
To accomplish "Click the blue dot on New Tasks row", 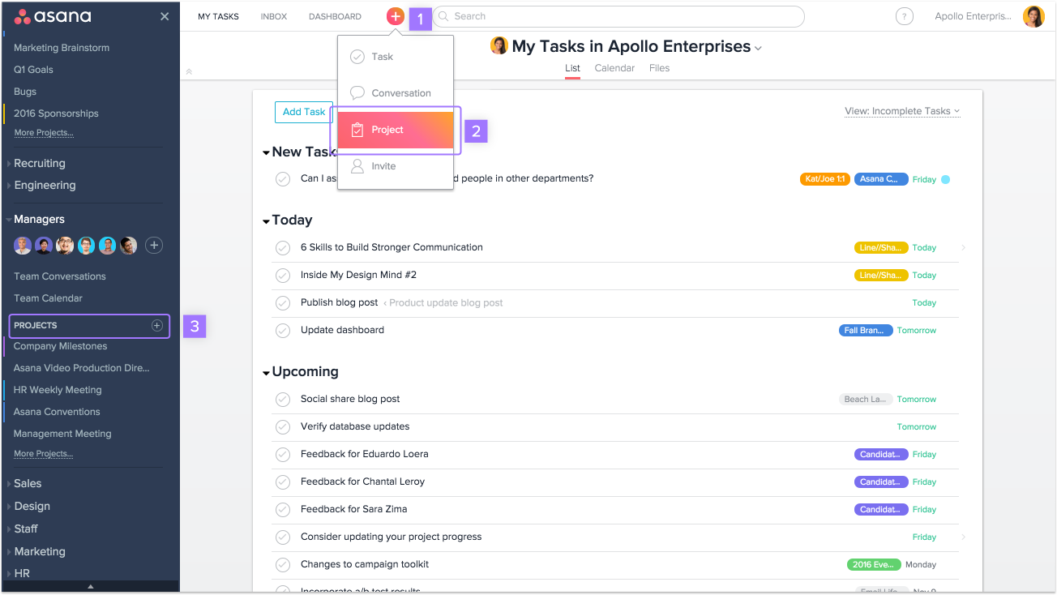I will [x=945, y=179].
